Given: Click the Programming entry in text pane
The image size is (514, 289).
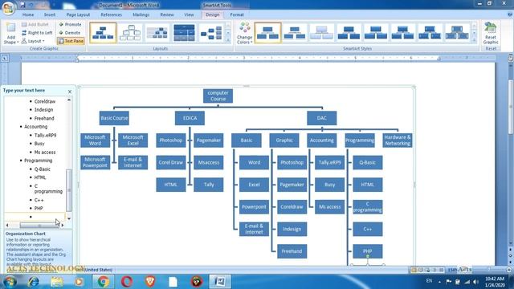Looking at the screenshot, I should pyautogui.click(x=38, y=161).
